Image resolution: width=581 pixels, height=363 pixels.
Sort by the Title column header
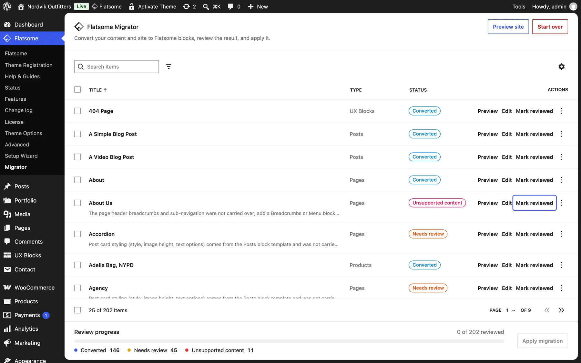tap(98, 90)
